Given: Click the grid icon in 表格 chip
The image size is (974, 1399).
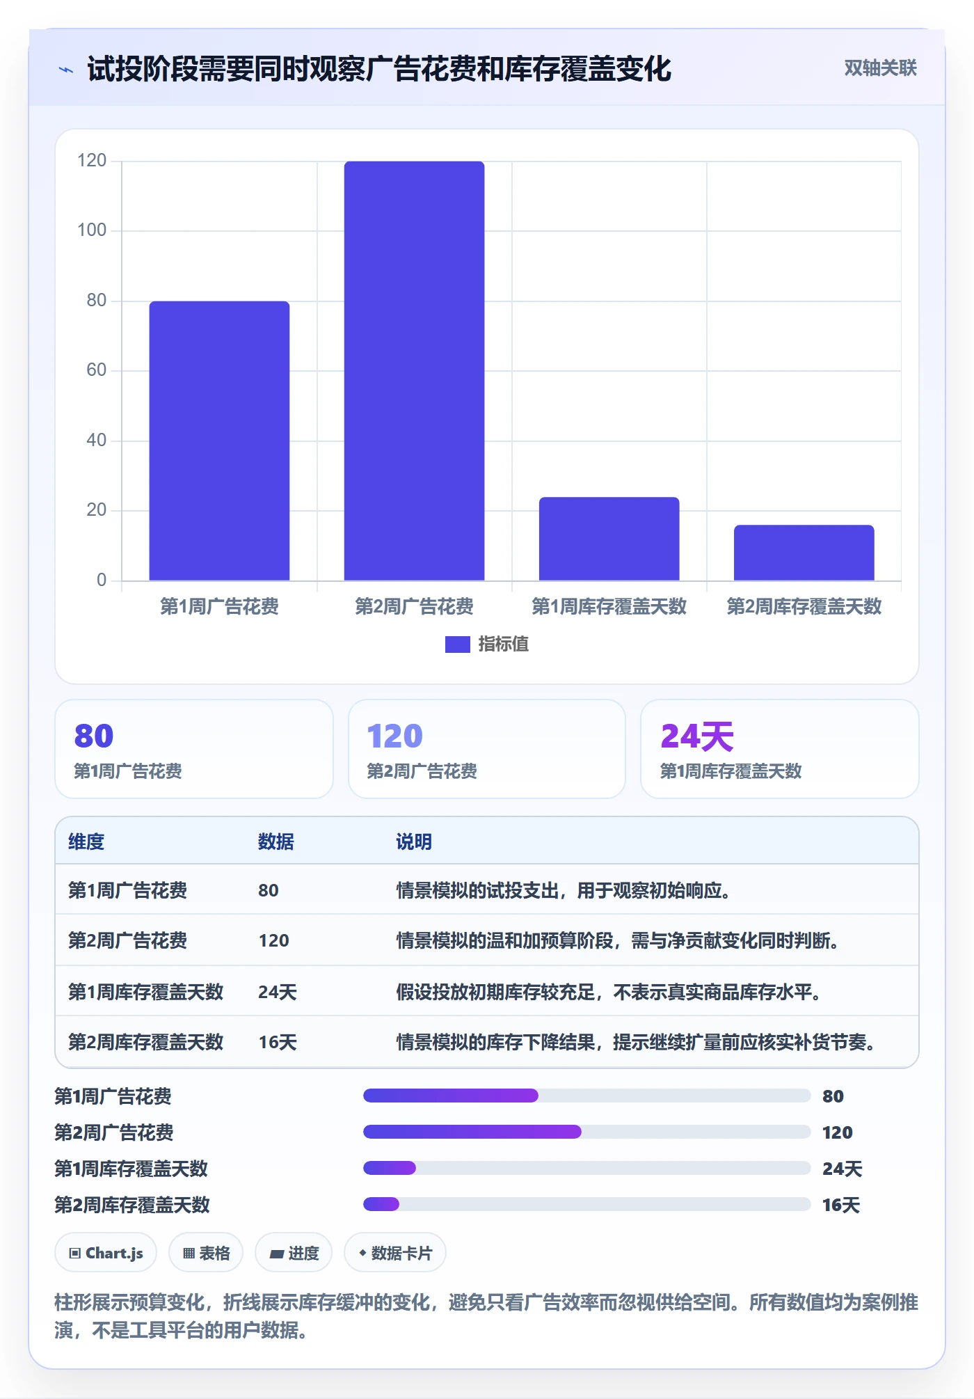Looking at the screenshot, I should point(189,1254).
